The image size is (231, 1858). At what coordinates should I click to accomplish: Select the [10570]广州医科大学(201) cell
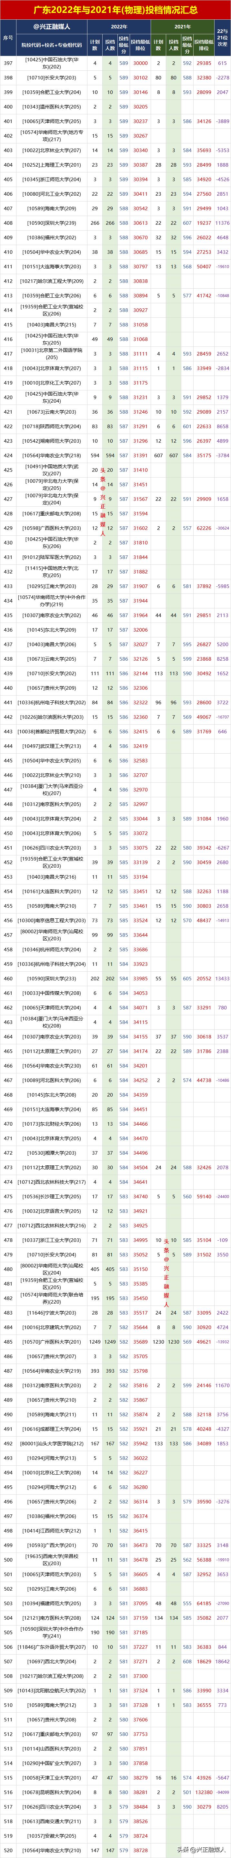tap(52, 1342)
